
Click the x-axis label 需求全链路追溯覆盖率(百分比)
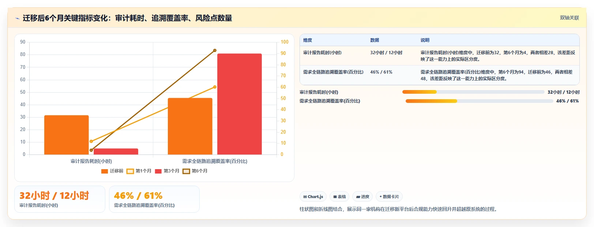tap(215, 161)
